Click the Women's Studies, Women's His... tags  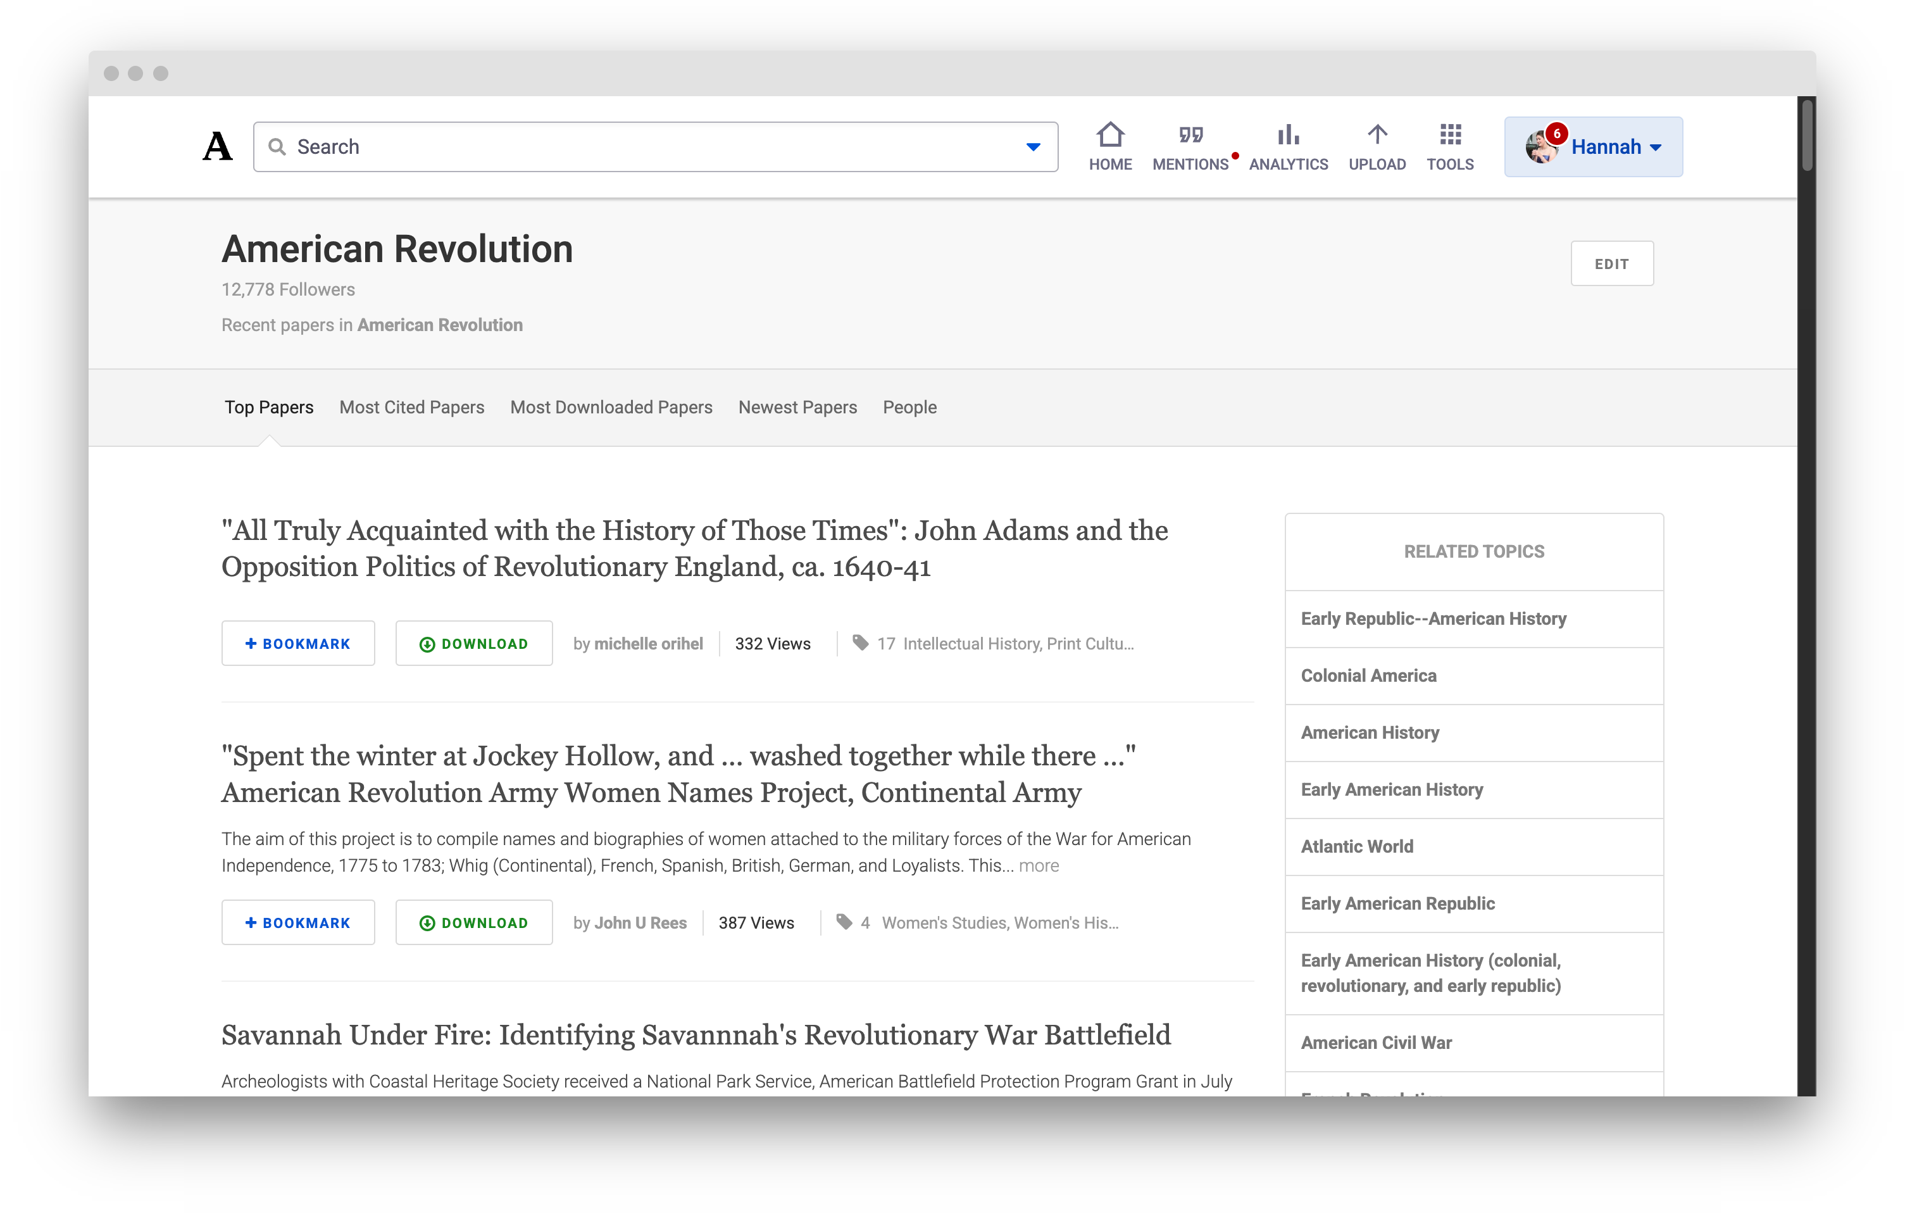coord(1000,923)
